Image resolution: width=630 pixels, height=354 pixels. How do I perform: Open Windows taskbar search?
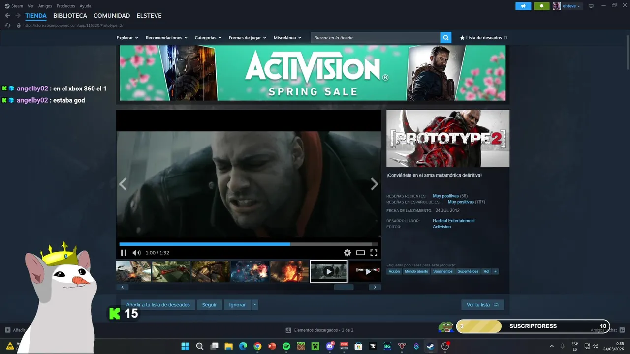point(200,346)
